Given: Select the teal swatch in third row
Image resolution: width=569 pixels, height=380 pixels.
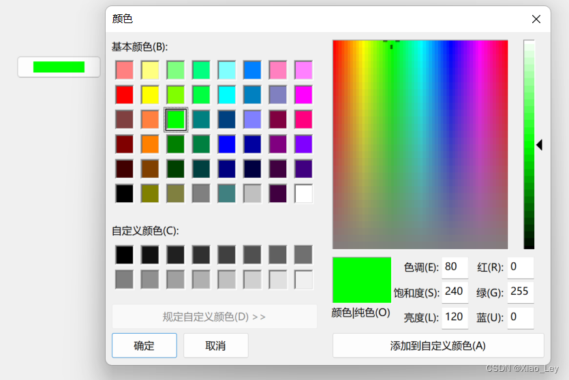Looking at the screenshot, I should click(201, 119).
